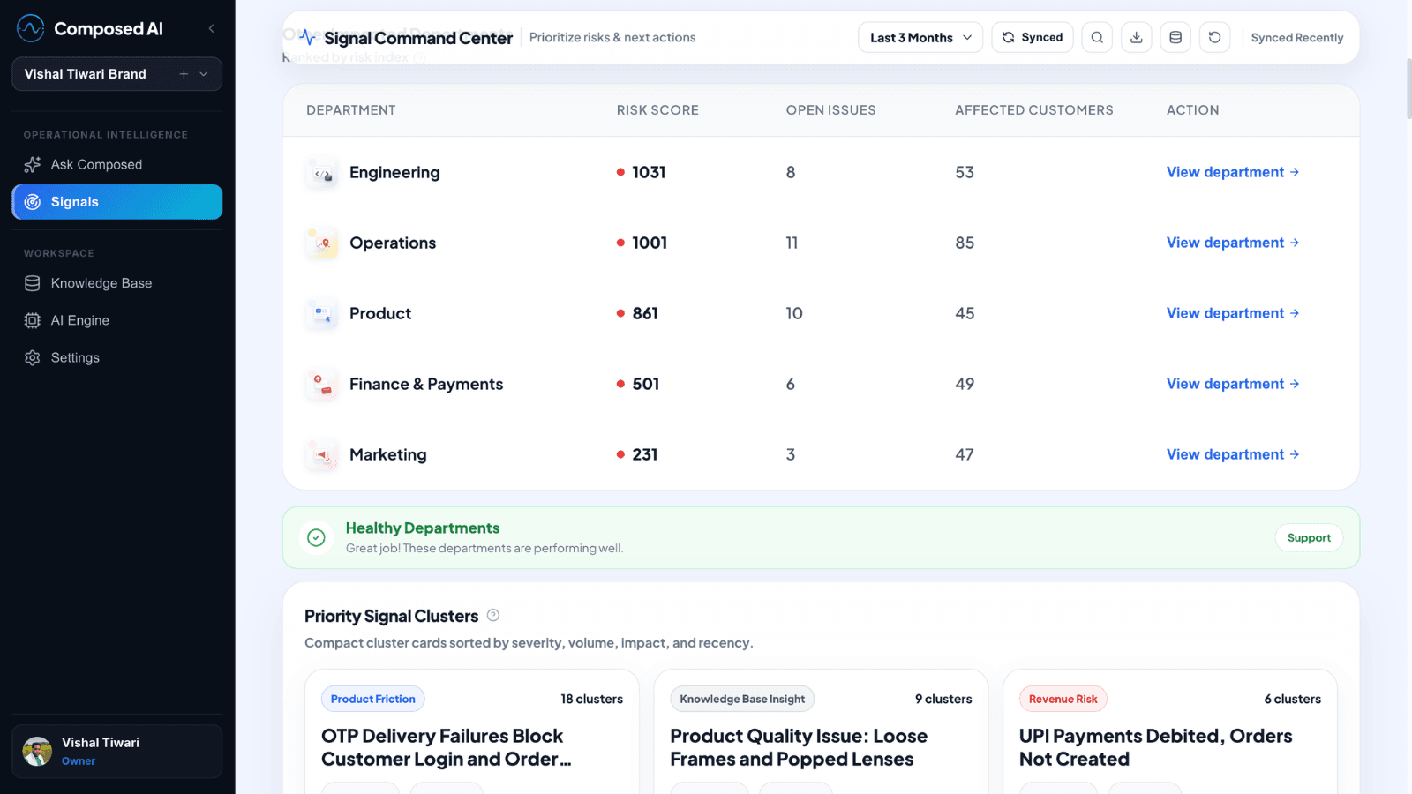Click the Engineering department icon
The width and height of the screenshot is (1412, 794).
pos(322,173)
